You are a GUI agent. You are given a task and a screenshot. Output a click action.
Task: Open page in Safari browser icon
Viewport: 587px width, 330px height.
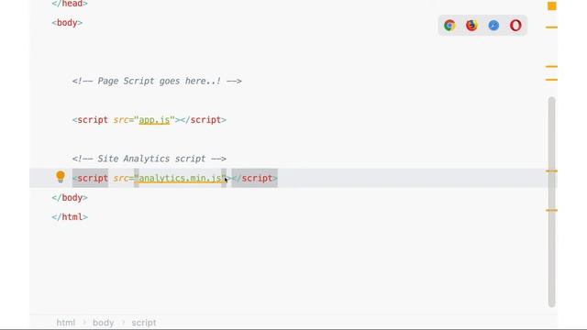click(x=493, y=25)
